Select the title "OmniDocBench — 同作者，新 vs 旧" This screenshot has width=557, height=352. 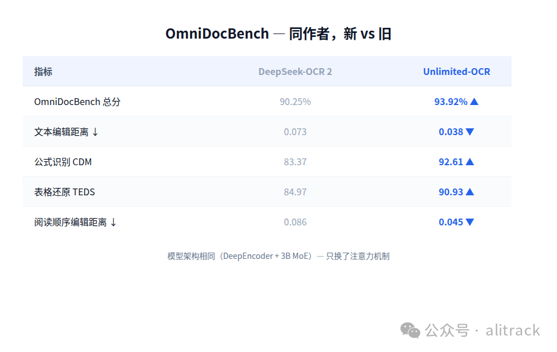click(x=278, y=34)
